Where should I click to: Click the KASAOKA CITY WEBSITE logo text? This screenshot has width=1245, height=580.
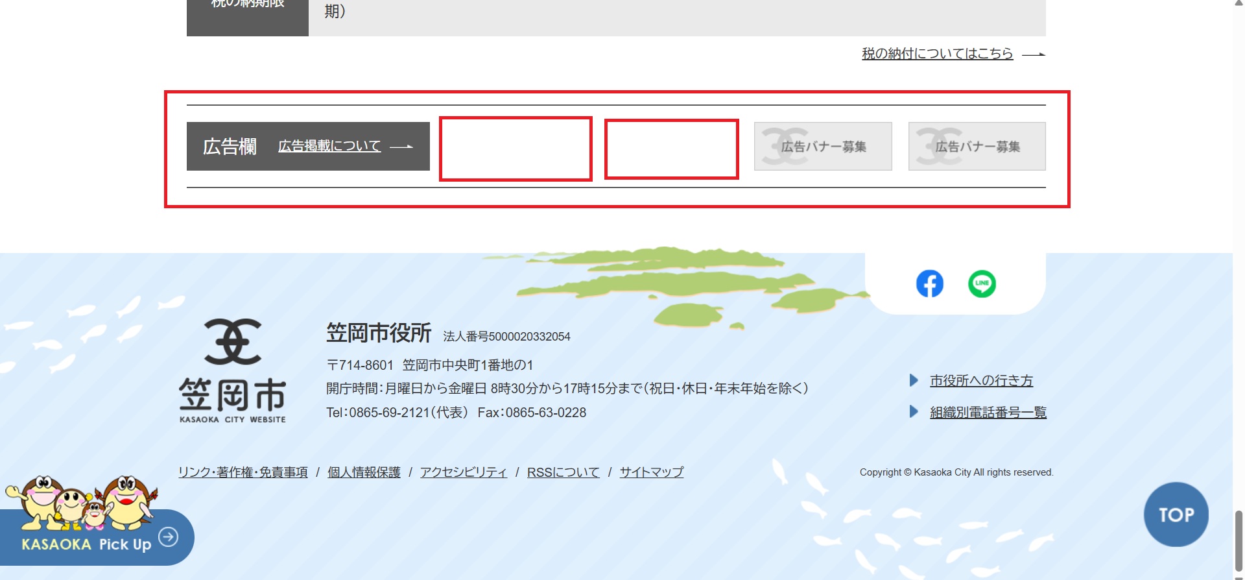tap(233, 420)
